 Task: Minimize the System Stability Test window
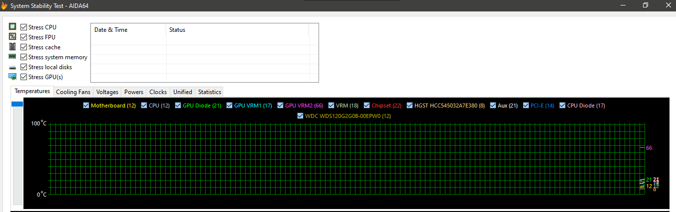click(x=622, y=5)
